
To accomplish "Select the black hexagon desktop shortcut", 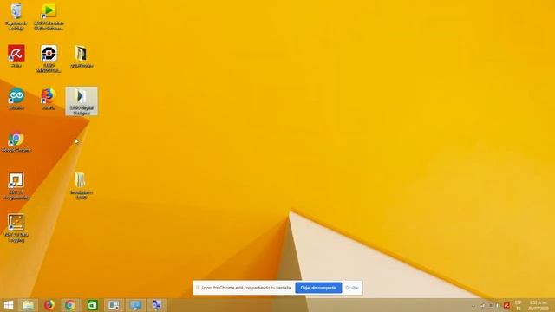I will coord(49,58).
